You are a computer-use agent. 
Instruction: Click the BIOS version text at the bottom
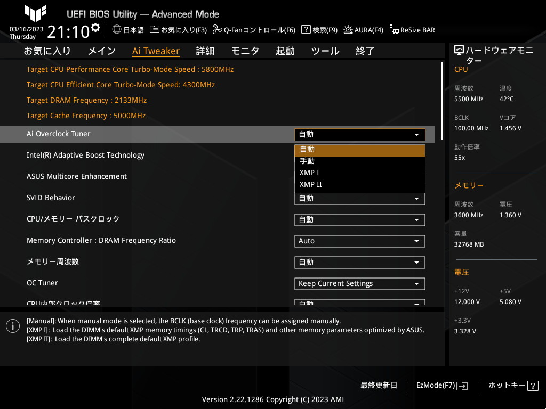(x=273, y=399)
